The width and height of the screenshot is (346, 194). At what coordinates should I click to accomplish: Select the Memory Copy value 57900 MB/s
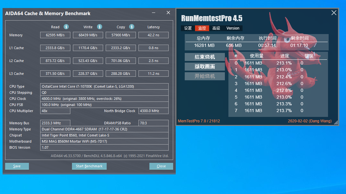pyautogui.click(x=121, y=35)
